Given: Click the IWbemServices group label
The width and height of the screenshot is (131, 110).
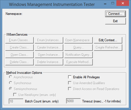Looking at the screenshot, I should (x=17, y=35).
